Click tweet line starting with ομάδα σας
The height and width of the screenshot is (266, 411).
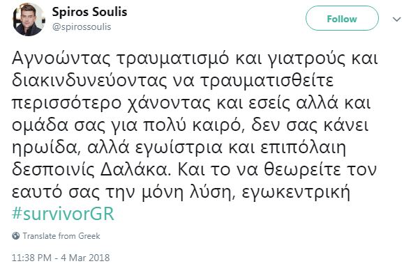190,125
